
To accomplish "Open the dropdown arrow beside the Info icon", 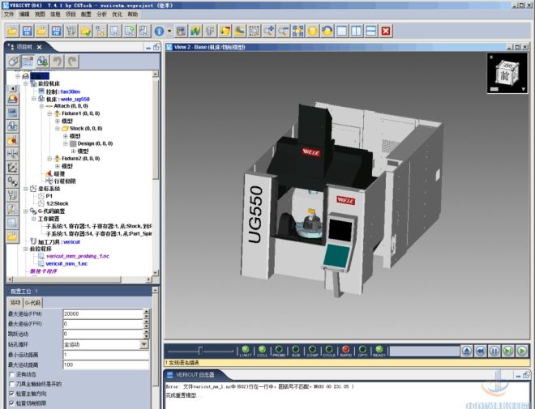I will (x=169, y=31).
